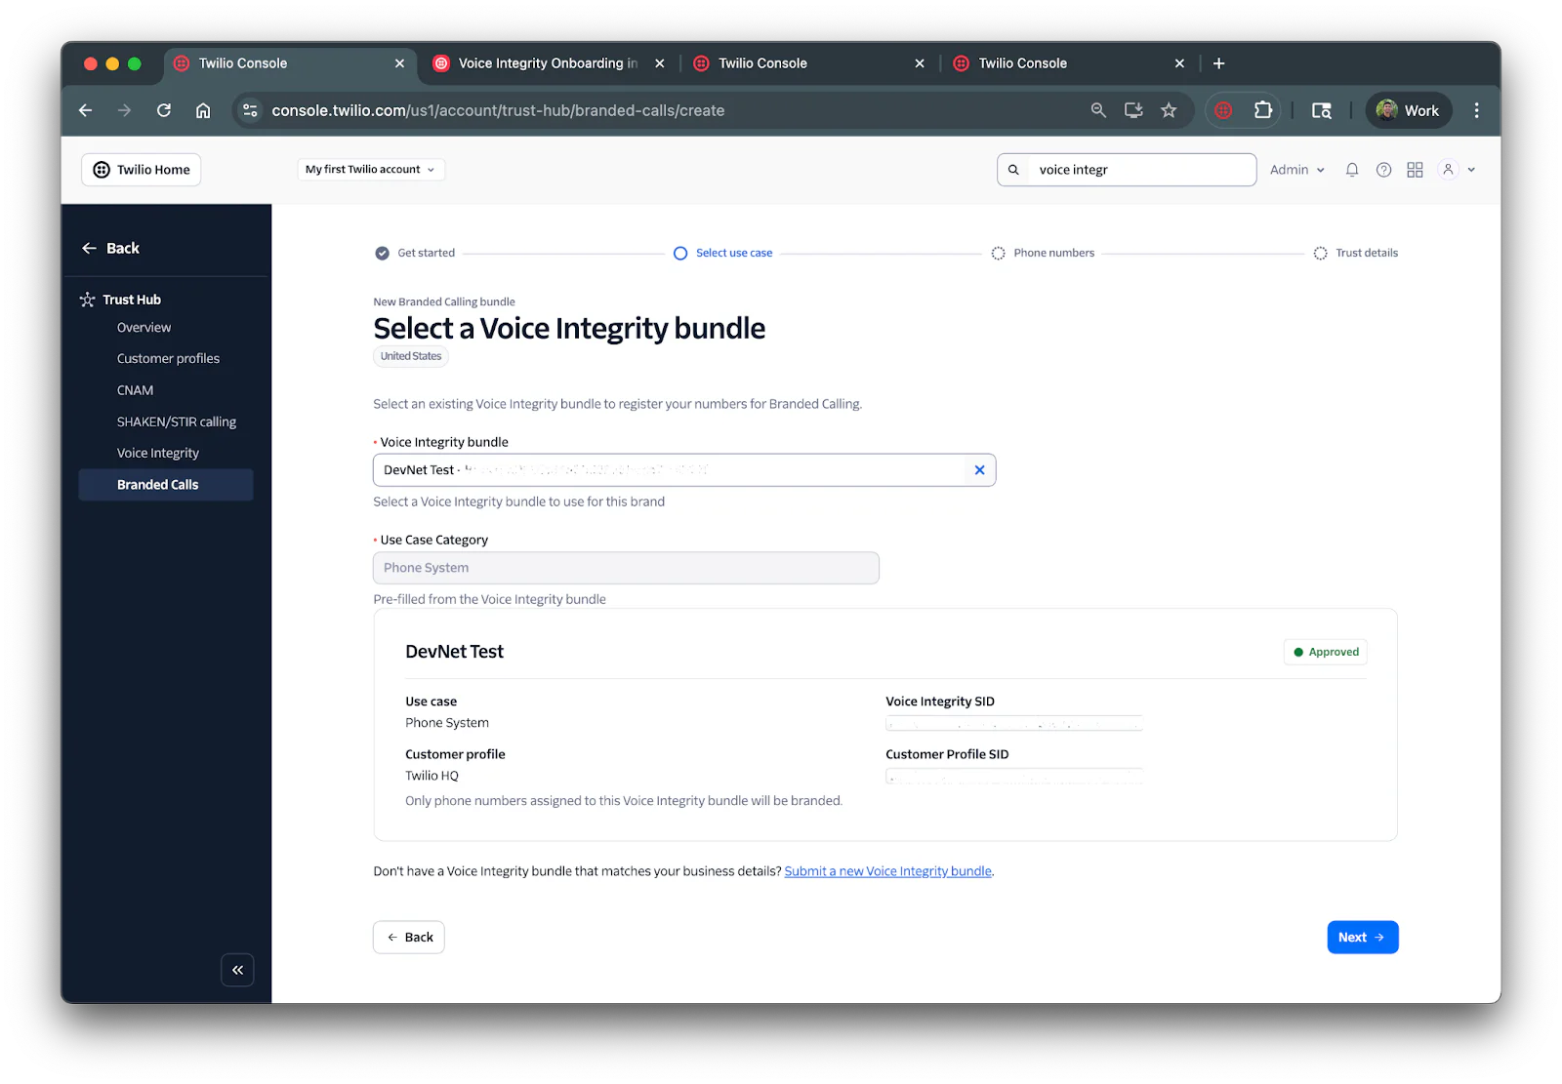Open the Twilio browser extension icon
The height and width of the screenshot is (1084, 1562).
[x=1222, y=110]
